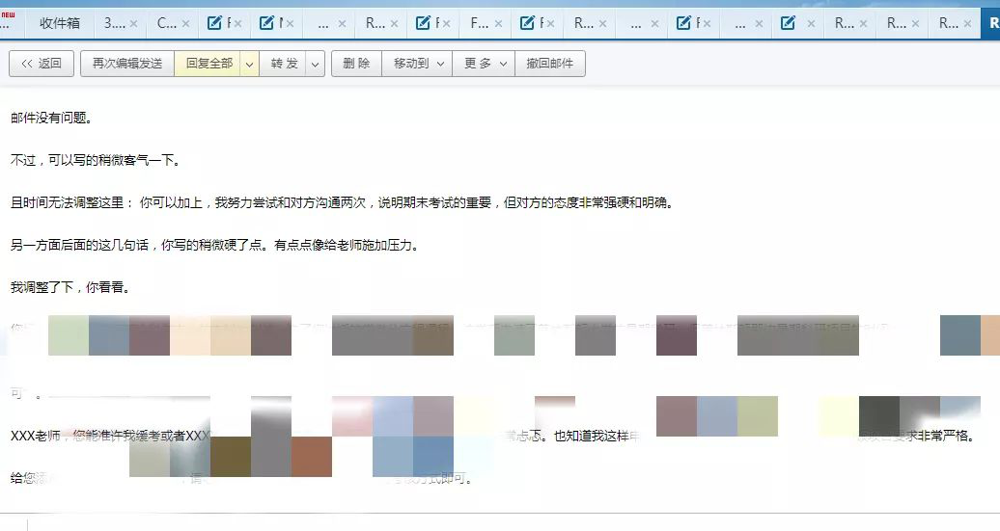Click the pencil icon tab with no letter

tap(789, 23)
